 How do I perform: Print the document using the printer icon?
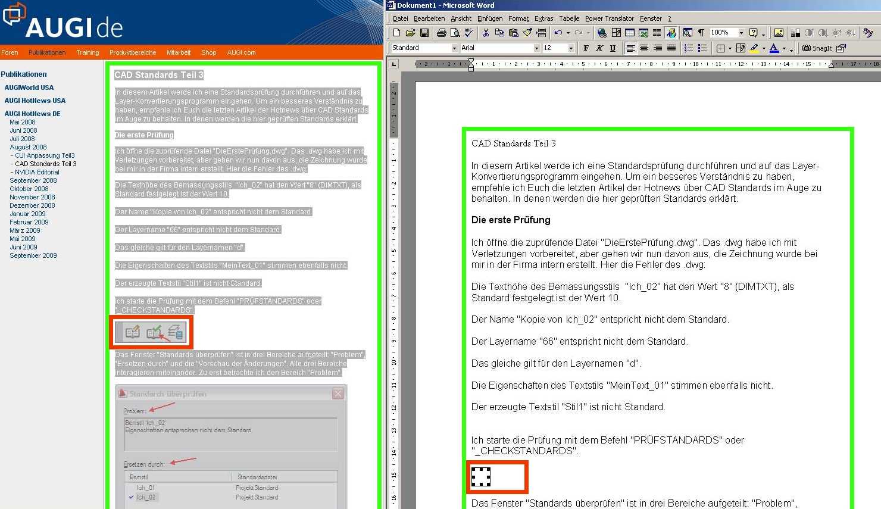(441, 33)
